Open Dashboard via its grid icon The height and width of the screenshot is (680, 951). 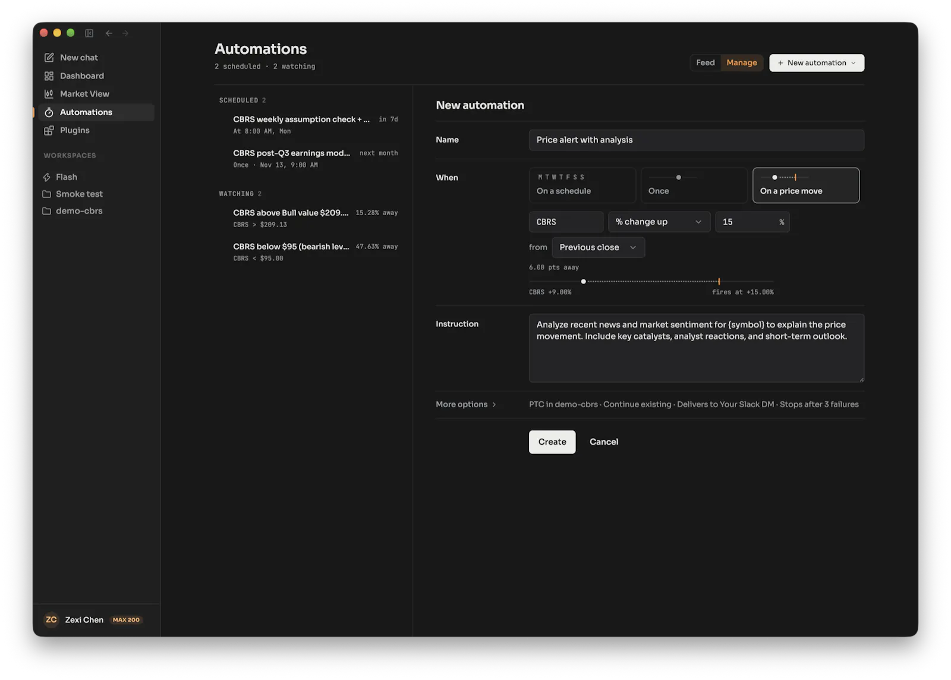pos(49,76)
